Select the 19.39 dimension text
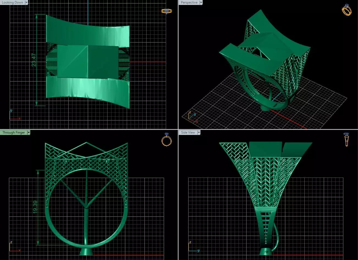Viewport: 358px width, 260px height. (35, 207)
